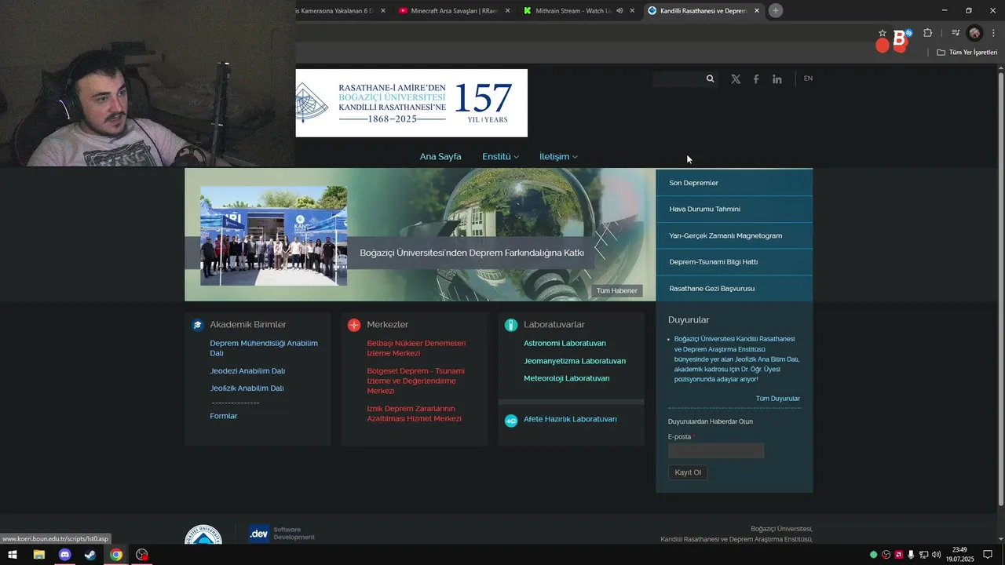This screenshot has width=1005, height=565.
Task: Click the Kayıt Ol button
Action: [x=688, y=472]
